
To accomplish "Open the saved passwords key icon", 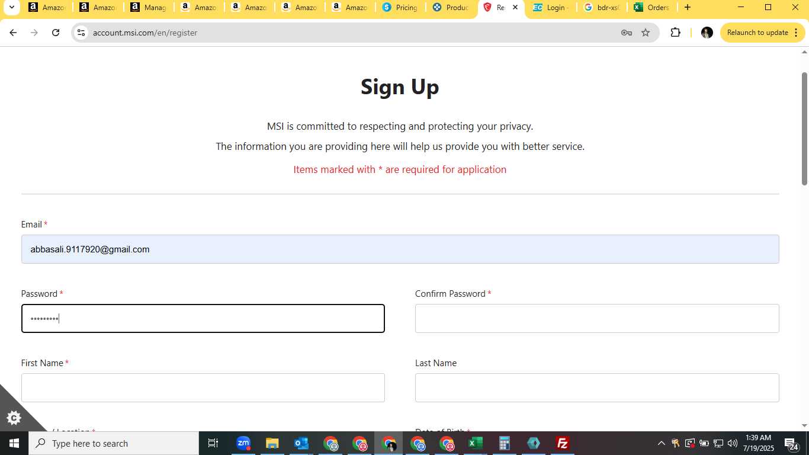I will pyautogui.click(x=626, y=33).
